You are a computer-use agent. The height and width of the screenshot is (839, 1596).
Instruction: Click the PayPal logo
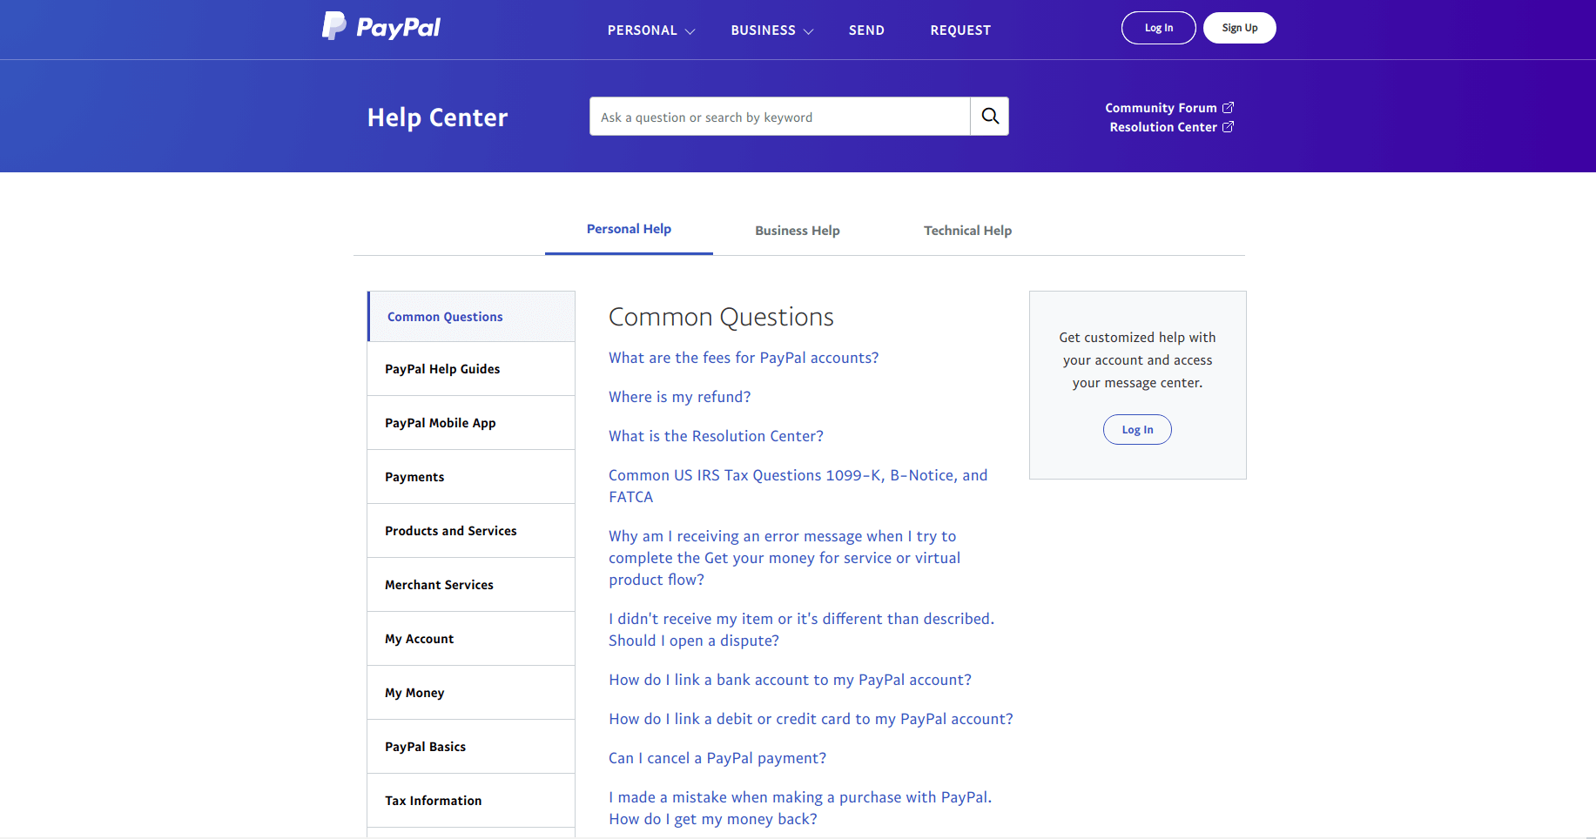tap(381, 27)
